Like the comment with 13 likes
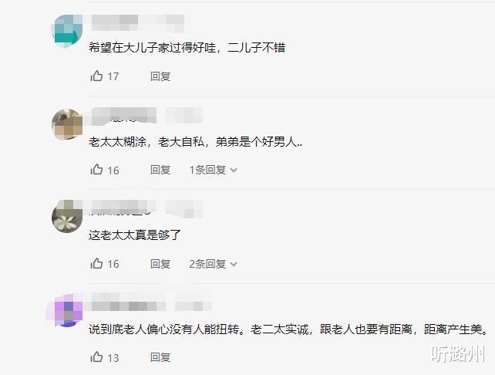 point(96,357)
